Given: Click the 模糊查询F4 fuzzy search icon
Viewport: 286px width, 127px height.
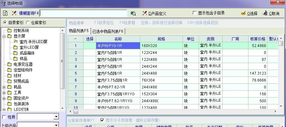Looking at the screenshot, I should coord(14,13).
